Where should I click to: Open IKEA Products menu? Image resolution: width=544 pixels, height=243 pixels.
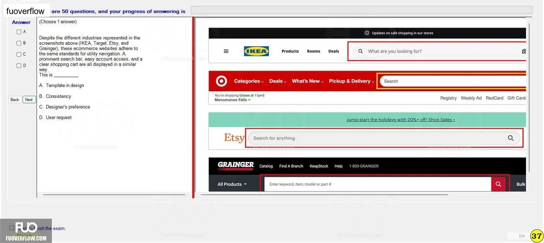point(290,51)
